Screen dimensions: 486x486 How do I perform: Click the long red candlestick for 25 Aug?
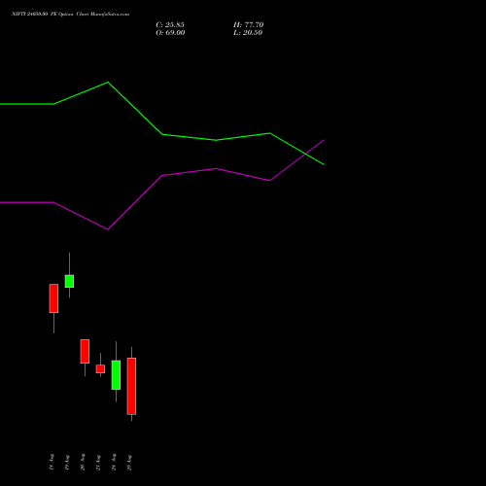tap(131, 386)
